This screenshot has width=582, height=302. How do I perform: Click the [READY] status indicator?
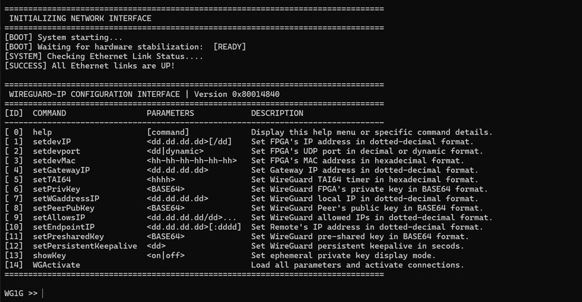(x=230, y=47)
